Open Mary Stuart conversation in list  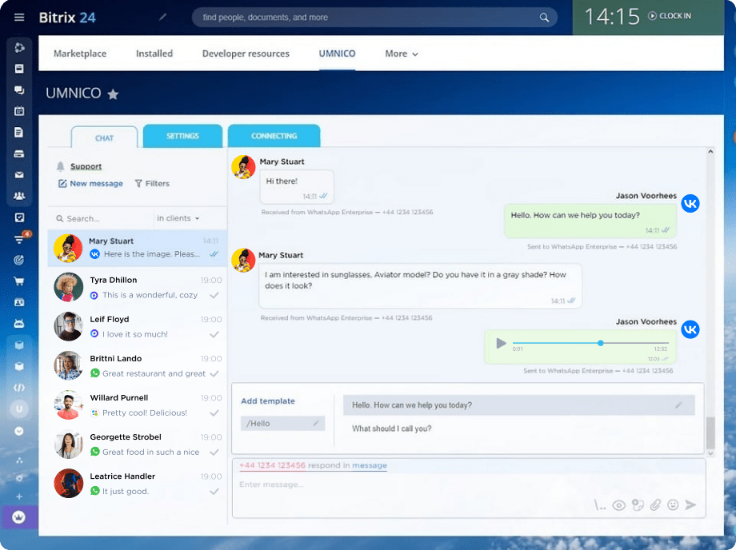click(137, 248)
